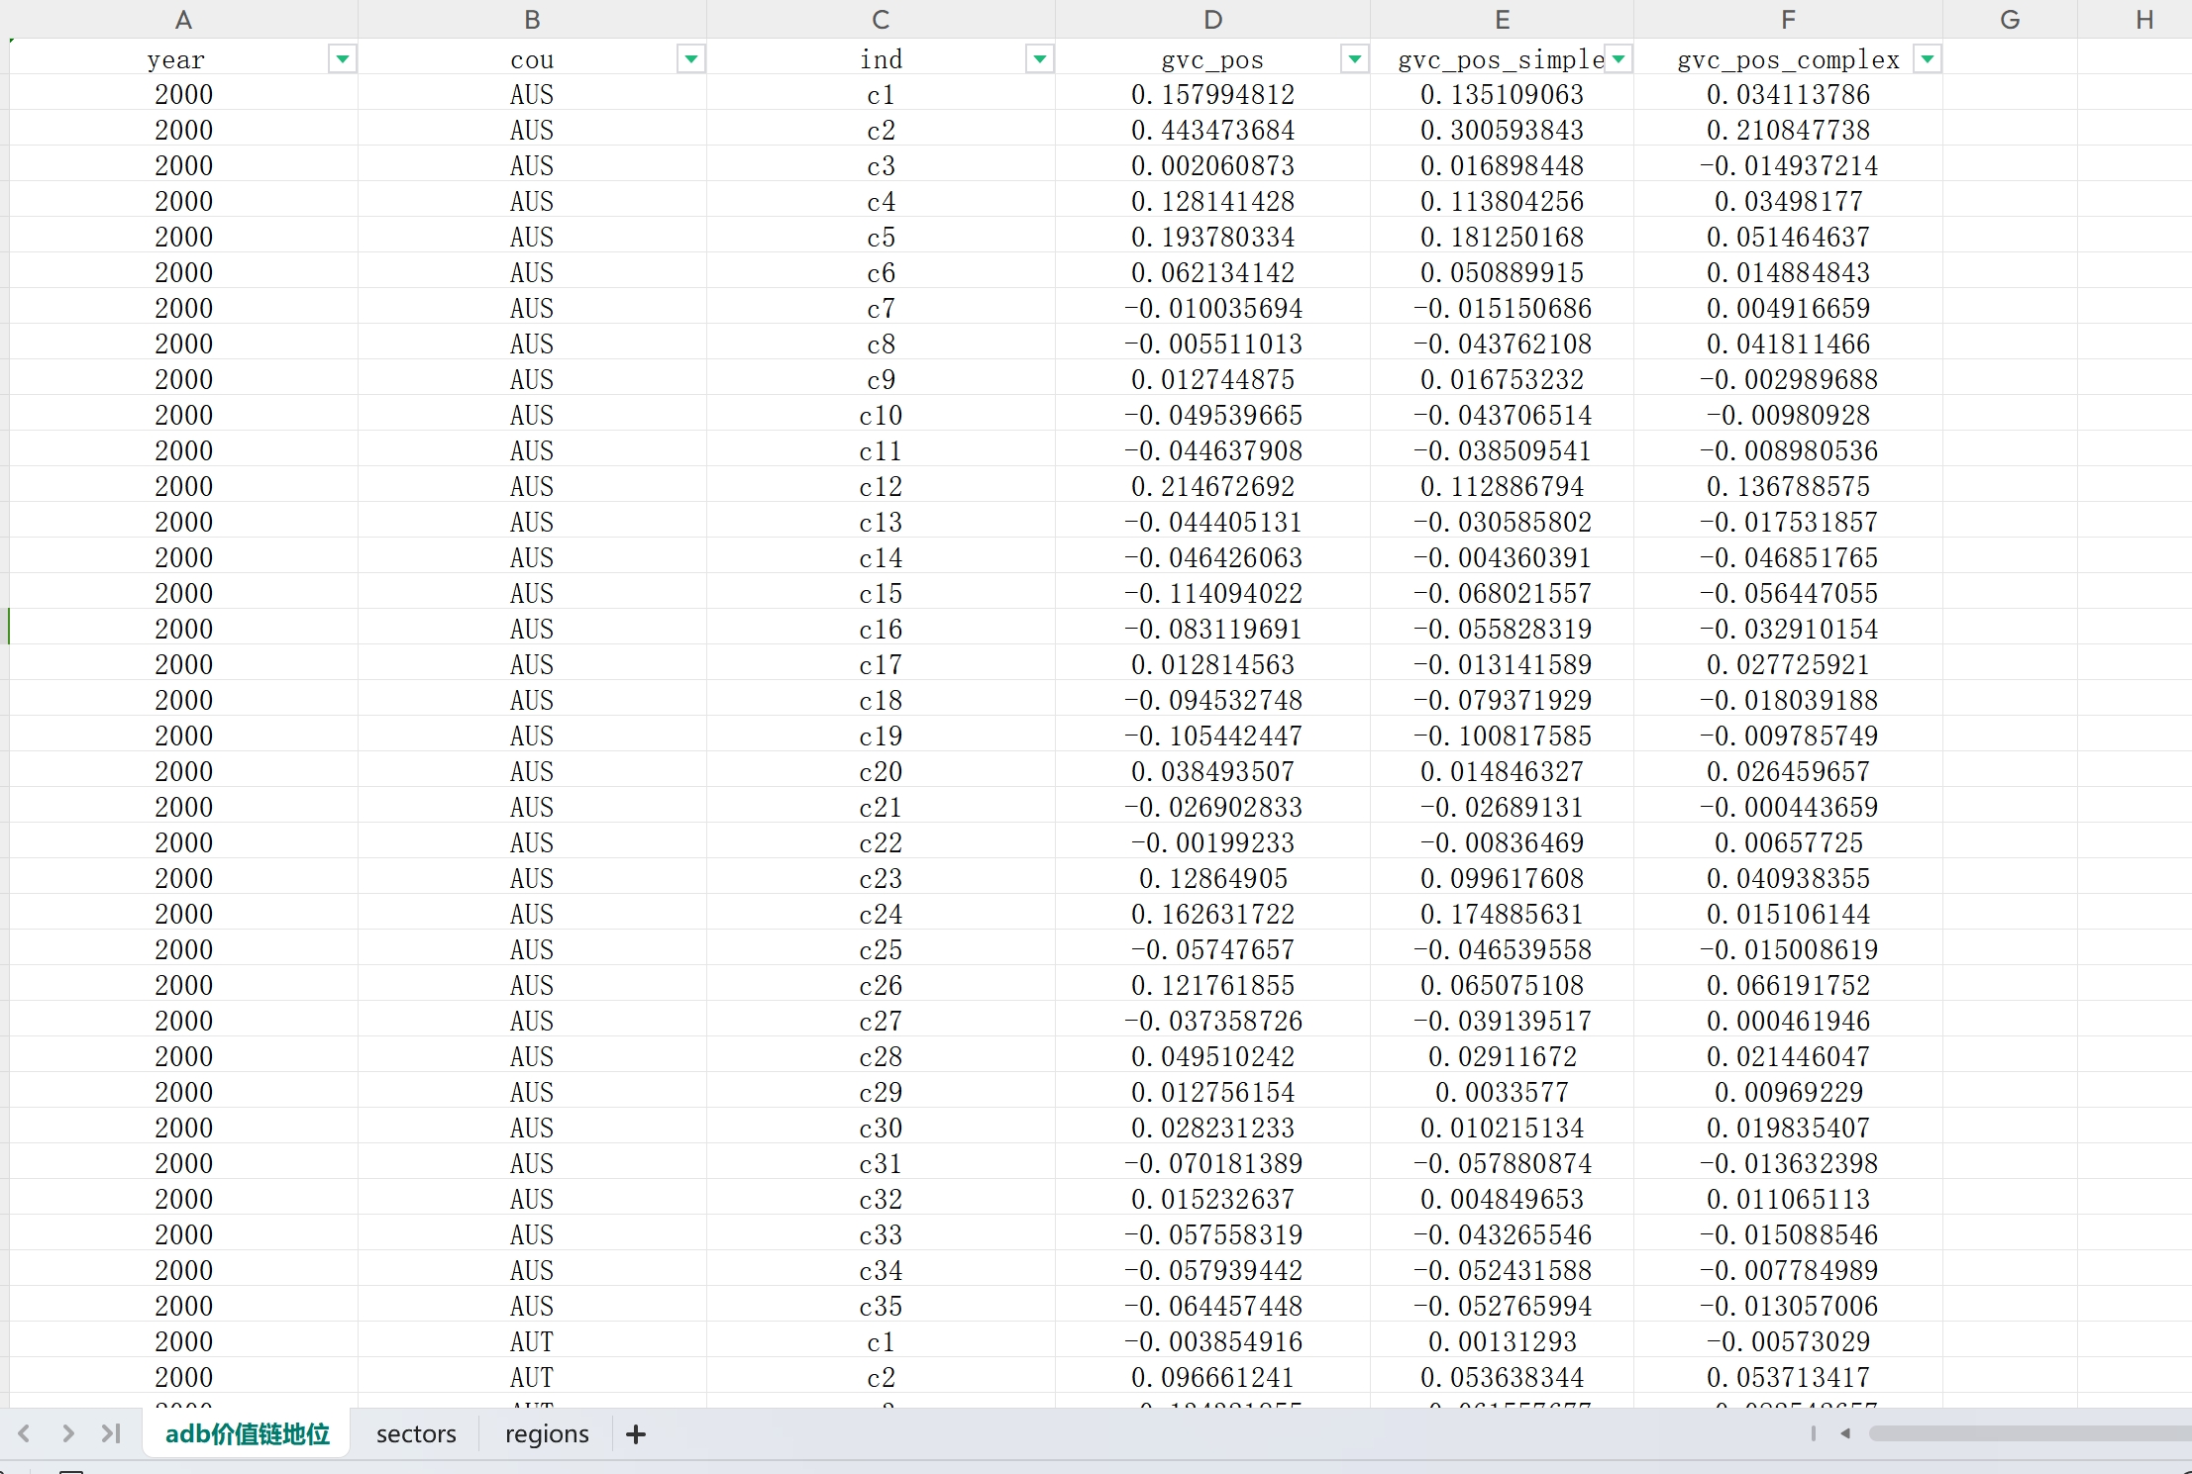Click cell with AUT country for c1
Screen dimensions: 2192x1474
pyautogui.click(x=532, y=1342)
